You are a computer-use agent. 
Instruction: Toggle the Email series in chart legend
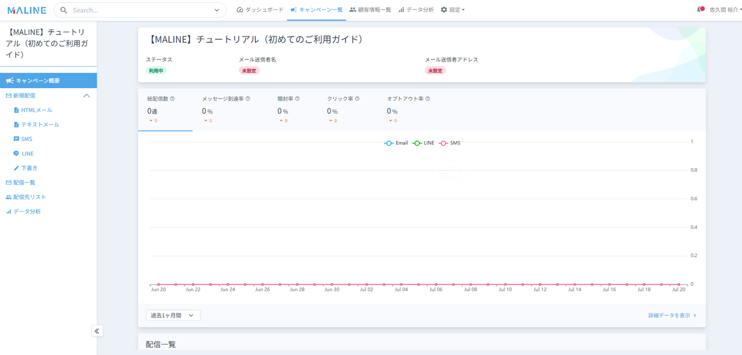(x=396, y=143)
